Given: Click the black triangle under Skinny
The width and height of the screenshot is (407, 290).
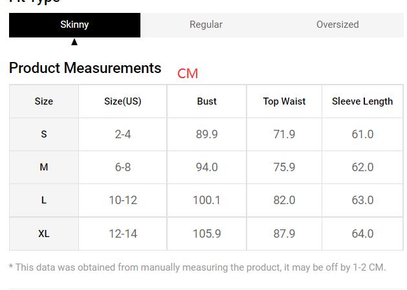Looking at the screenshot, I should (x=74, y=42).
